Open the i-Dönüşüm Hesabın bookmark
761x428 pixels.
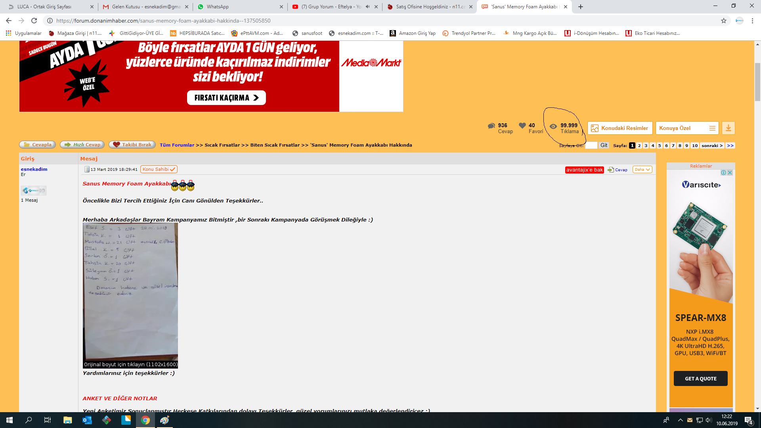tap(592, 33)
